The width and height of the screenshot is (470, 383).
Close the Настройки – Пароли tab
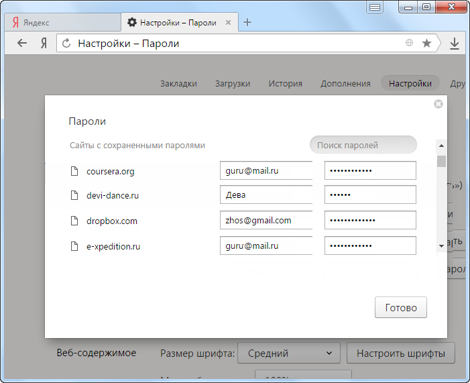pyautogui.click(x=228, y=23)
